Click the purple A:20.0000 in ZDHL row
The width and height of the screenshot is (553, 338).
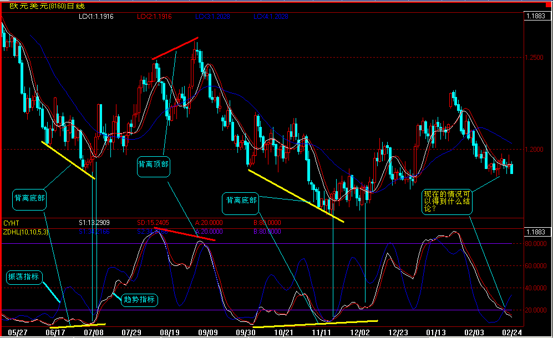tap(209, 232)
